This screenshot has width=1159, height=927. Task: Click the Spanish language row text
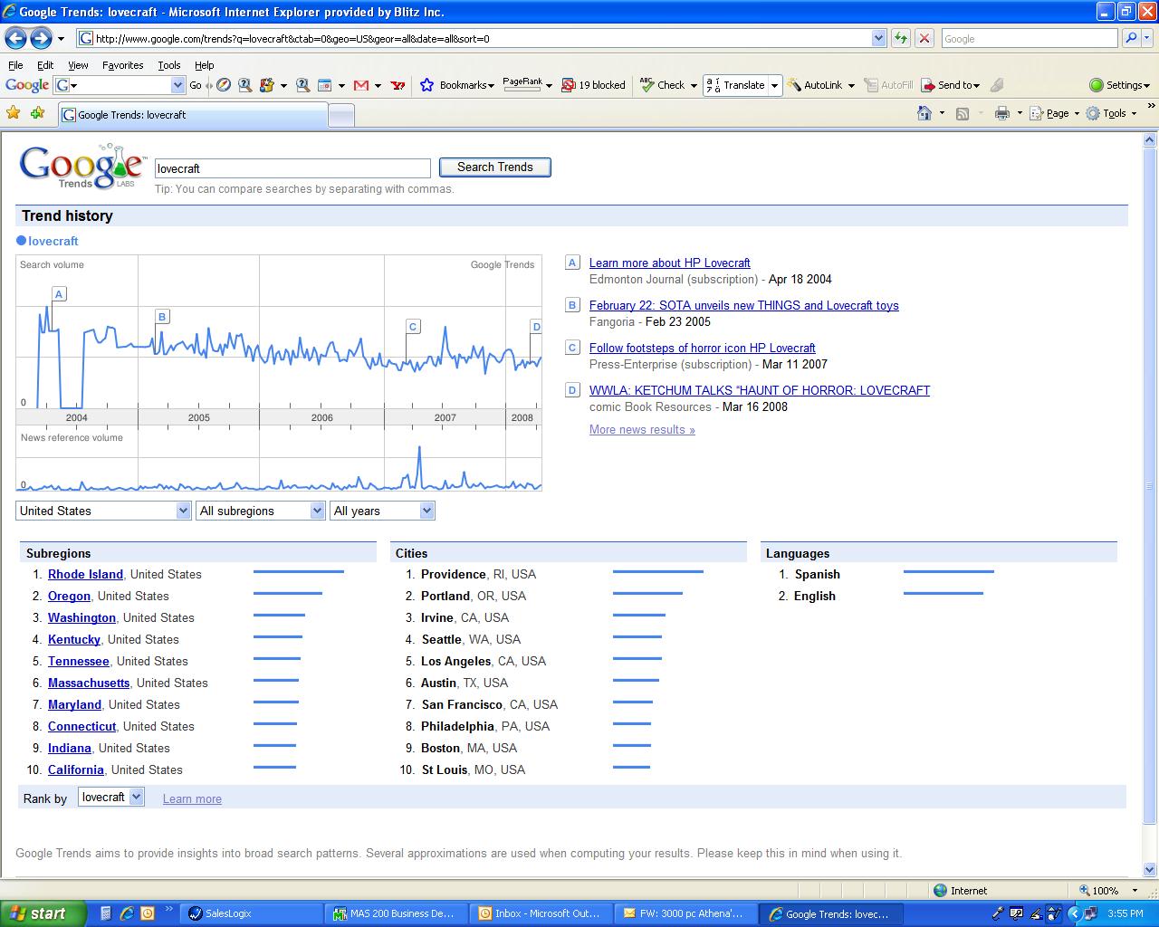pos(818,574)
